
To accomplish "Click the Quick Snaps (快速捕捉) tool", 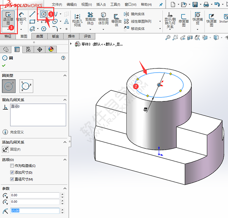I will click(x=198, y=19).
